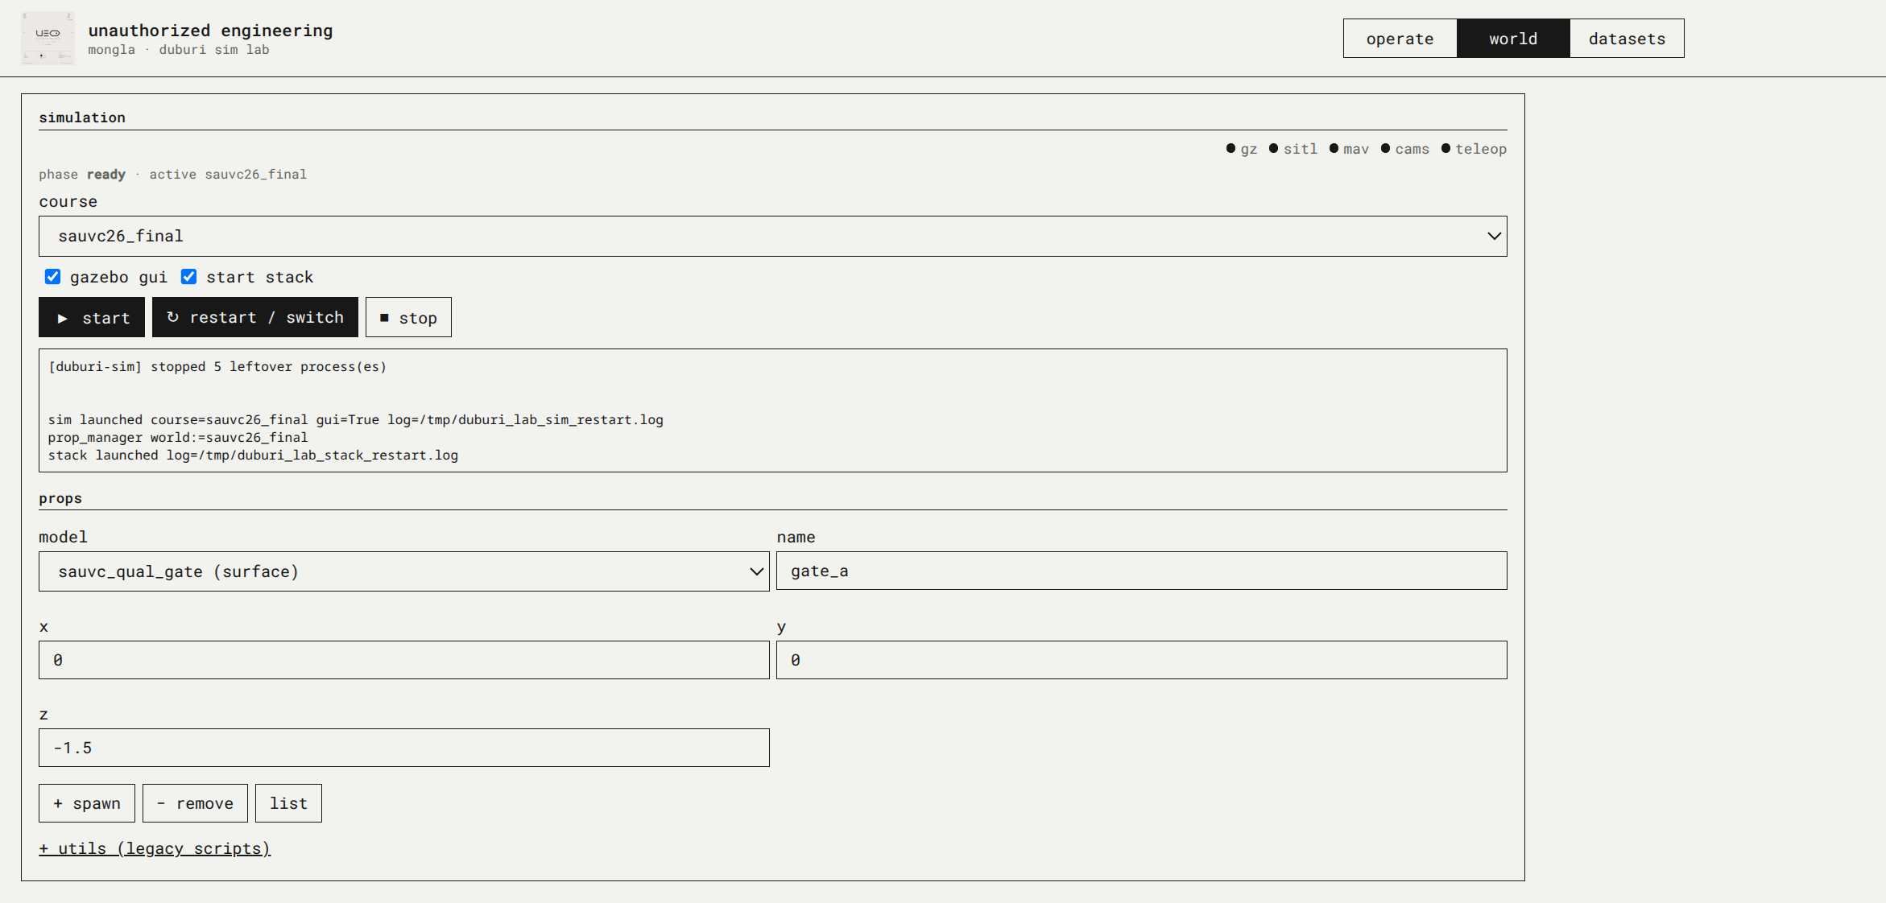1886x903 pixels.
Task: Click the mav status indicator dot
Action: tap(1334, 148)
